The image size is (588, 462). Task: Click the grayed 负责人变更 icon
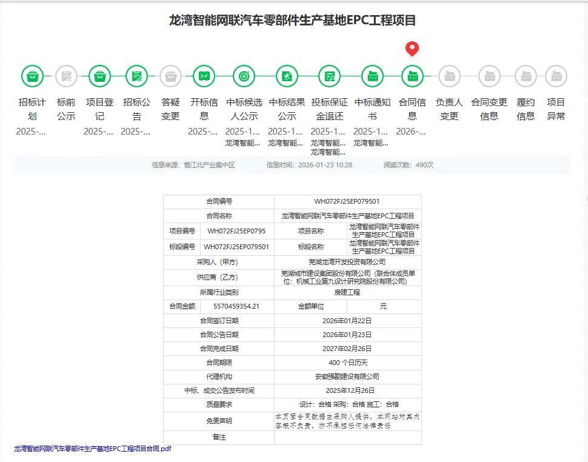click(449, 76)
